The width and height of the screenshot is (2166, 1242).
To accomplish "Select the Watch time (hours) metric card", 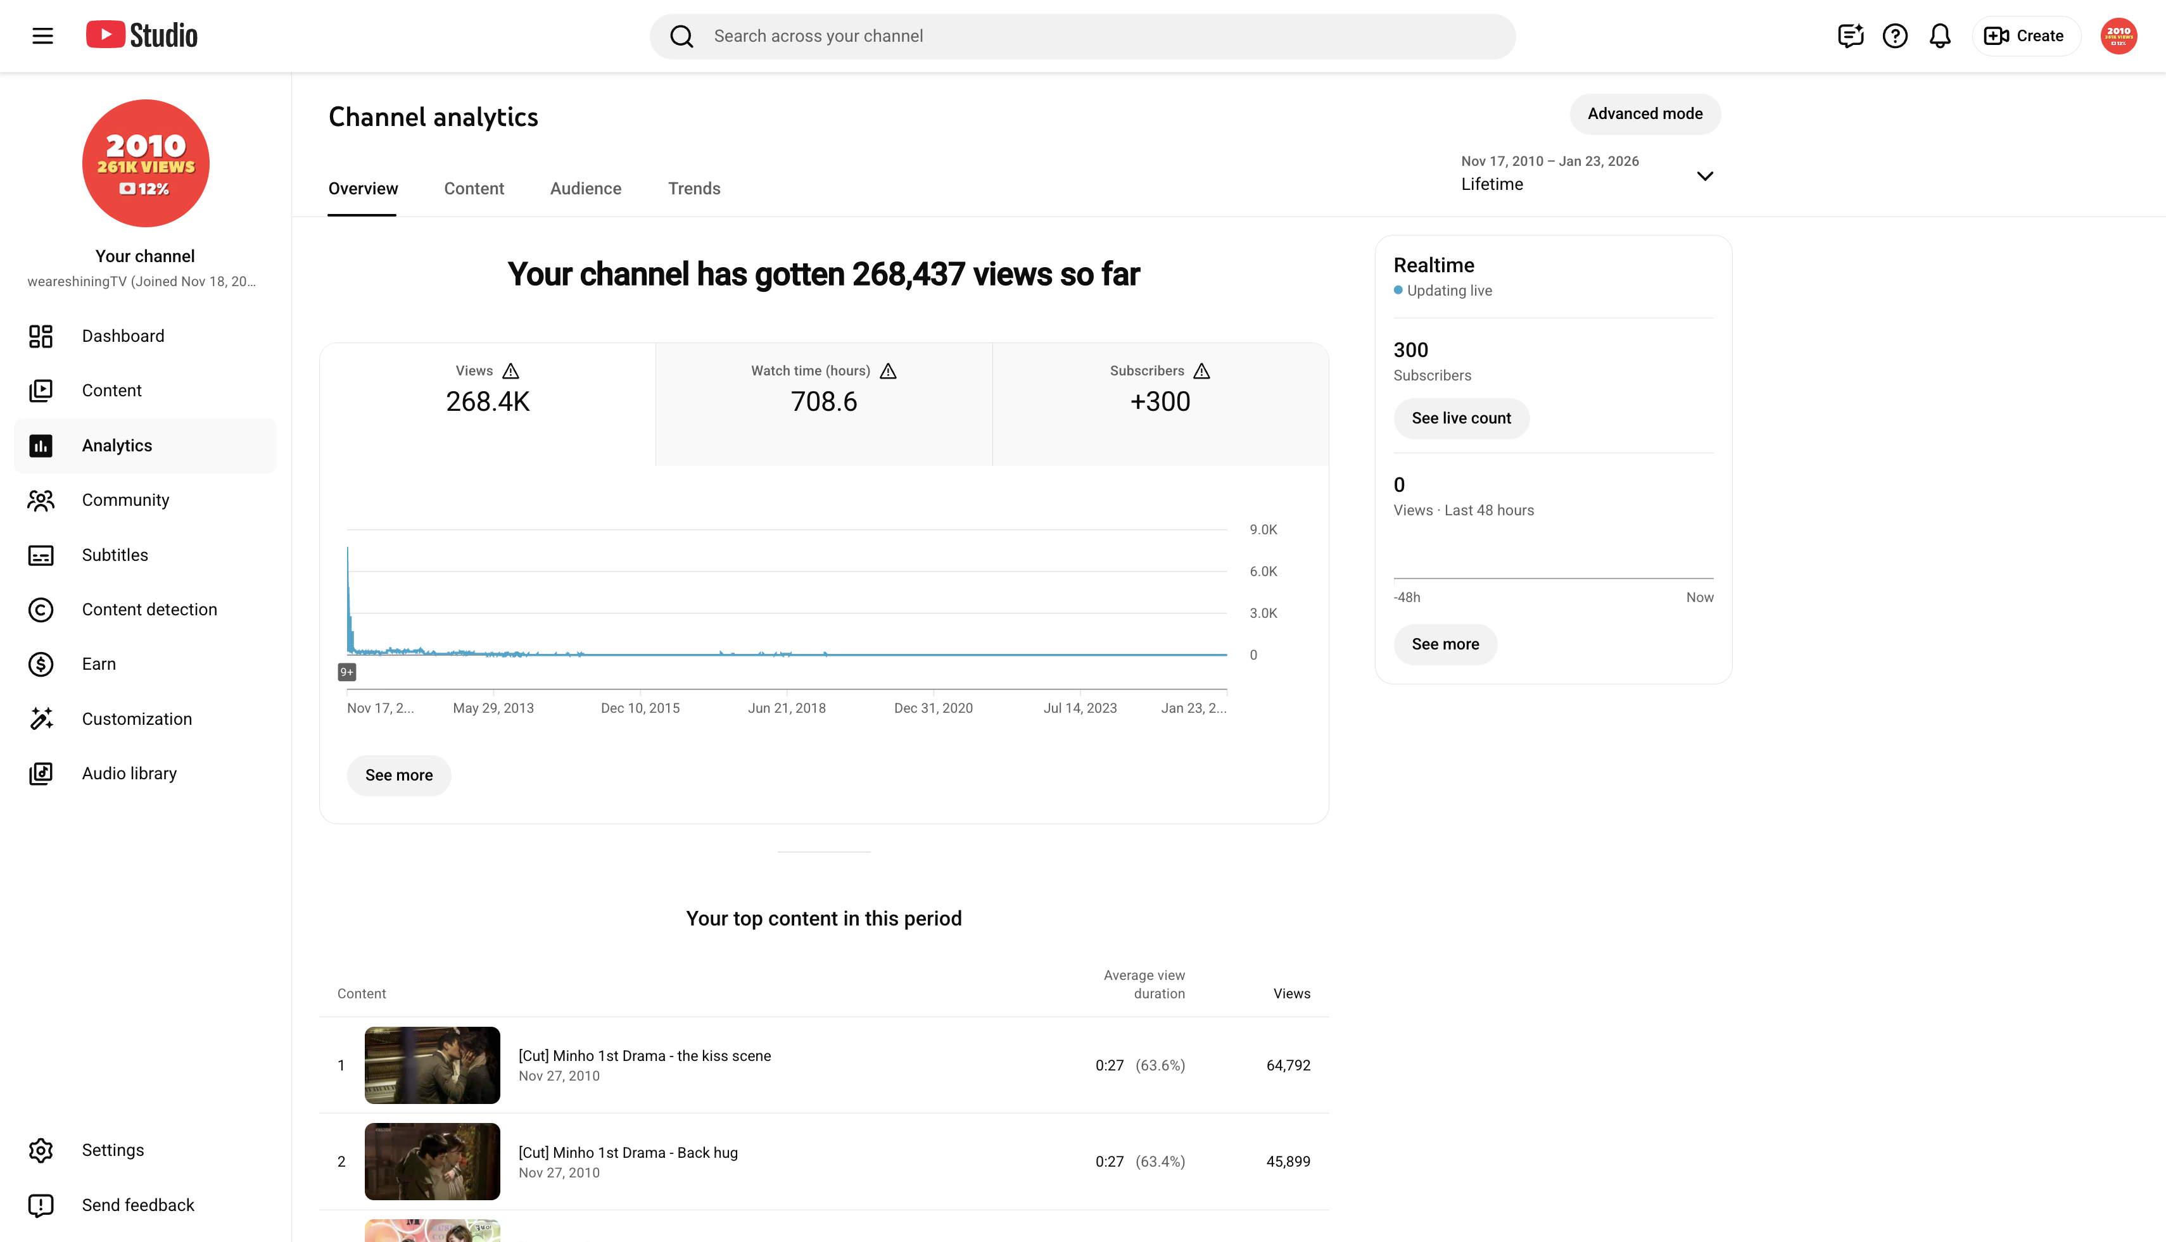I will point(823,405).
